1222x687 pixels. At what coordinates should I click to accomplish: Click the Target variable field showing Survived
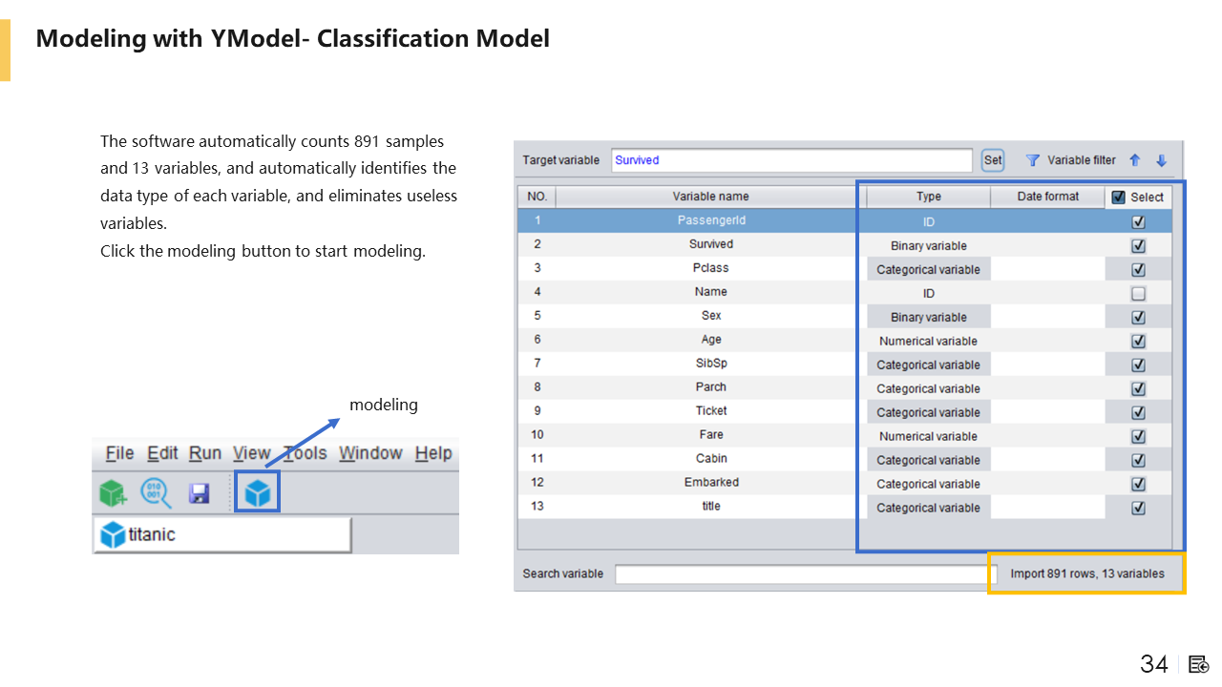click(790, 160)
